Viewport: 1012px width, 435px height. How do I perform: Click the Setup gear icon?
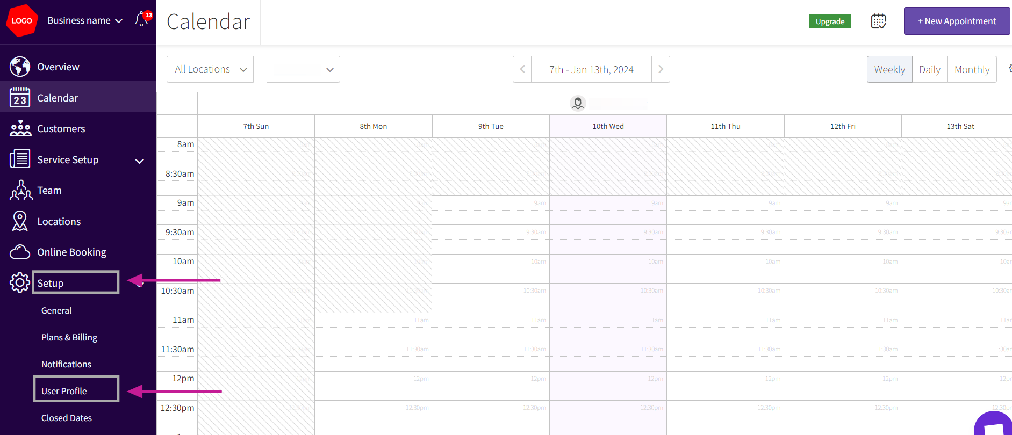pyautogui.click(x=20, y=282)
